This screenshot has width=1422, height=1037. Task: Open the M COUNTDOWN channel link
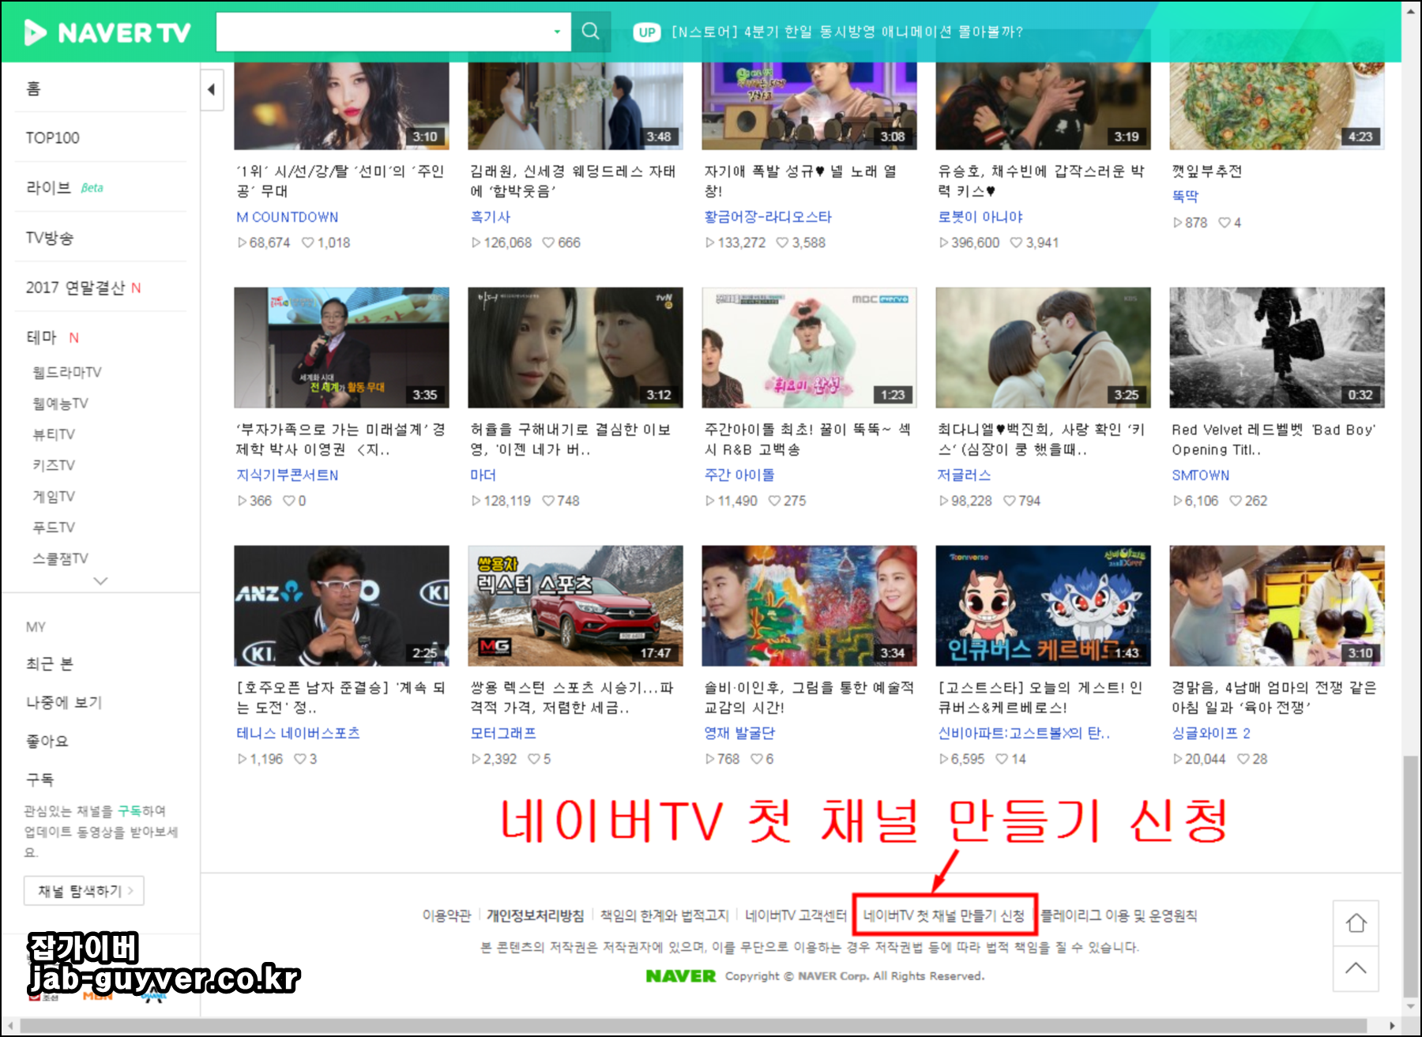tap(288, 216)
